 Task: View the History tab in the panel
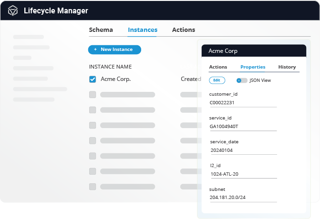(x=287, y=67)
